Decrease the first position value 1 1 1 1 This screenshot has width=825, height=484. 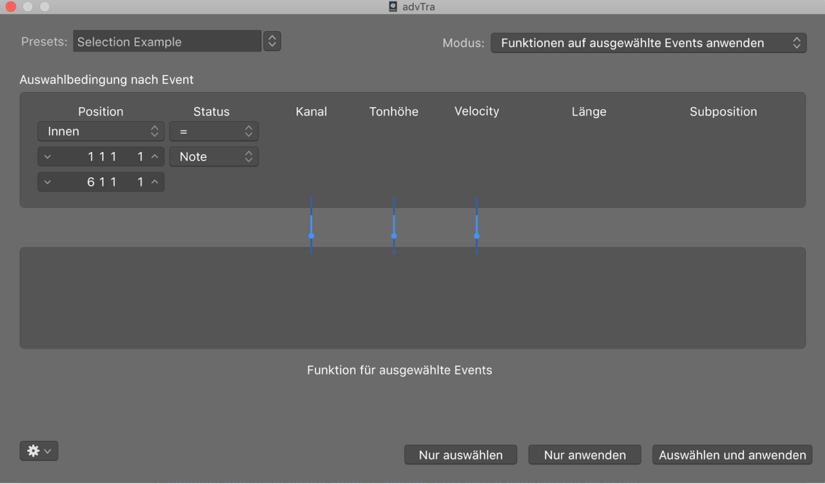(48, 157)
